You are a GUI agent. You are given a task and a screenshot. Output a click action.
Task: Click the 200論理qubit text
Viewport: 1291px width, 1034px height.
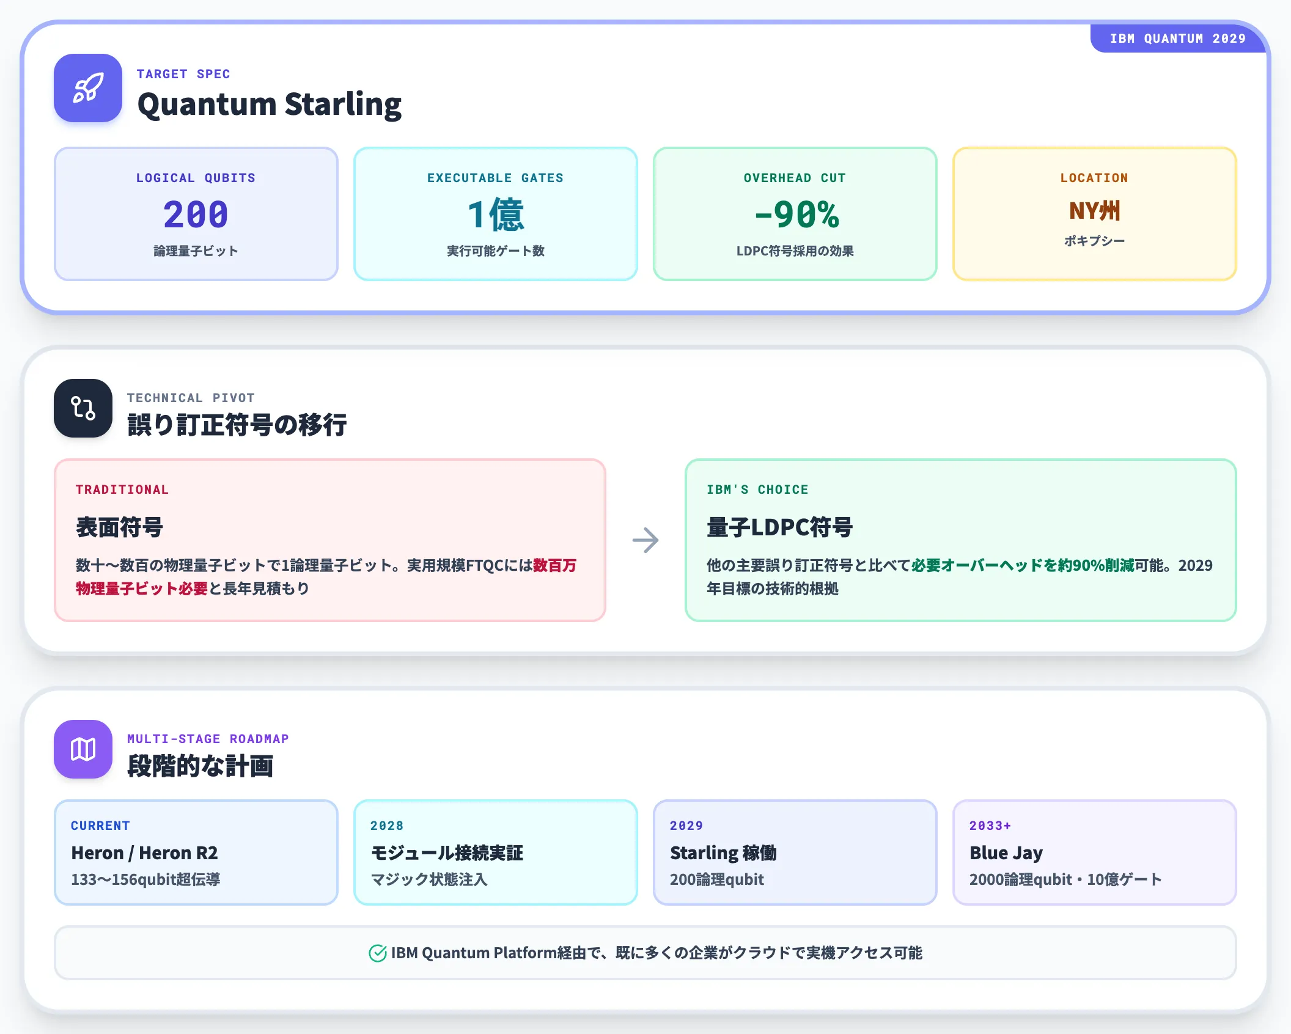717,879
